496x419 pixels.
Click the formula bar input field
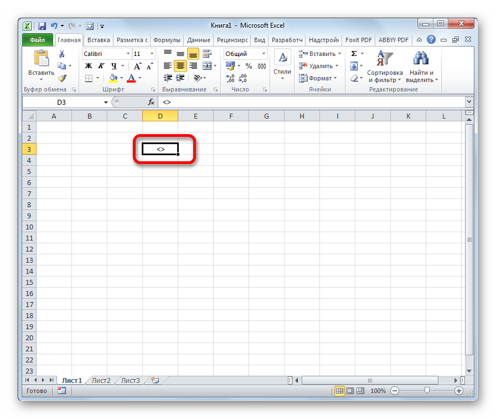tap(310, 103)
